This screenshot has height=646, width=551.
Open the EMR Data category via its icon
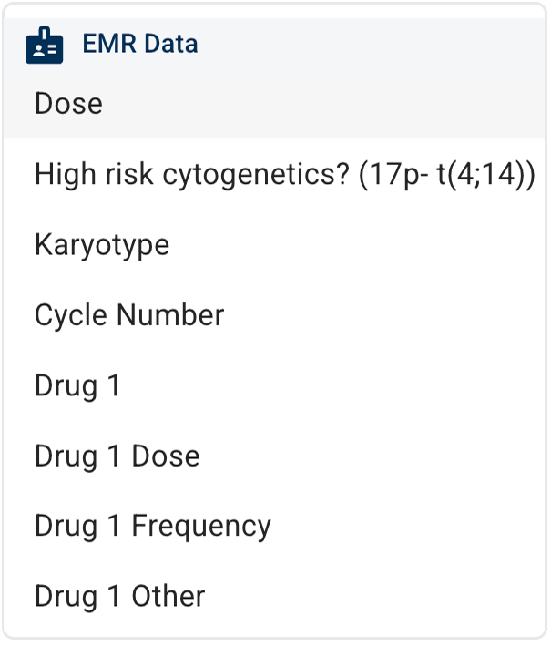pyautogui.click(x=45, y=45)
